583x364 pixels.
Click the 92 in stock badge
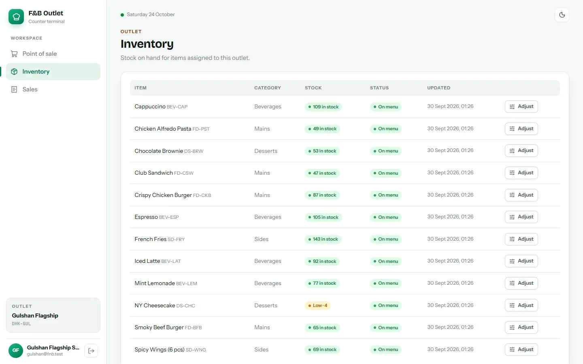322,261
